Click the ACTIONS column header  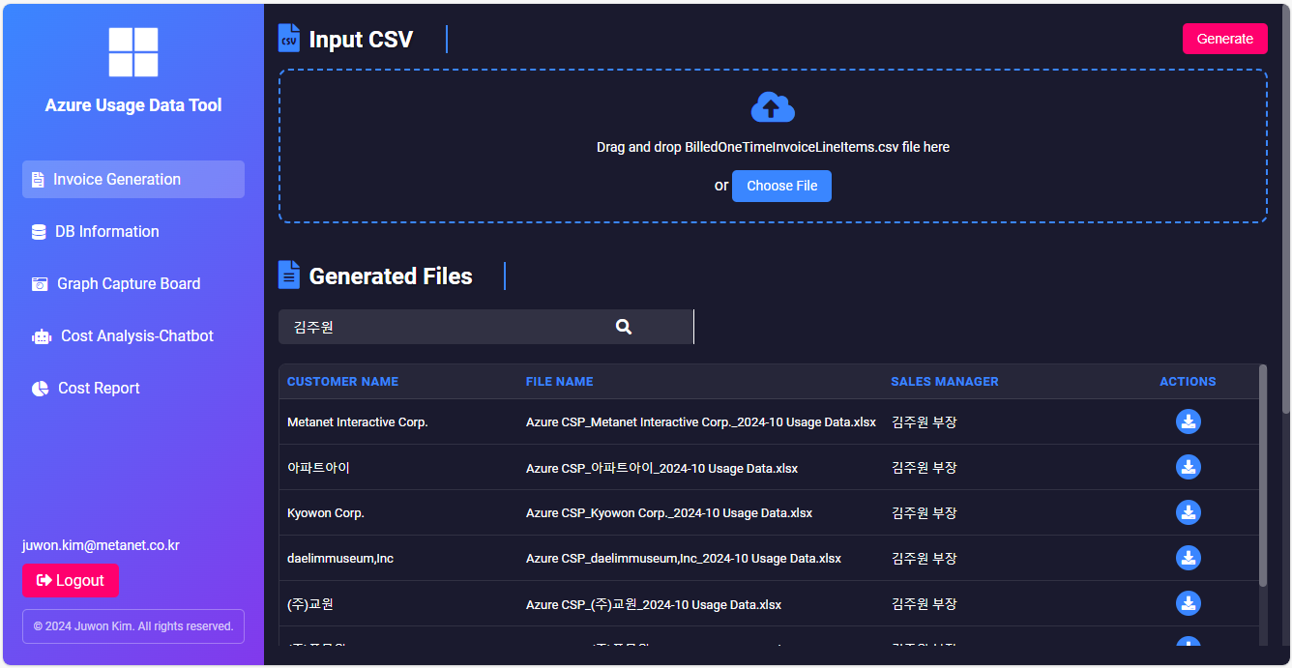point(1189,382)
